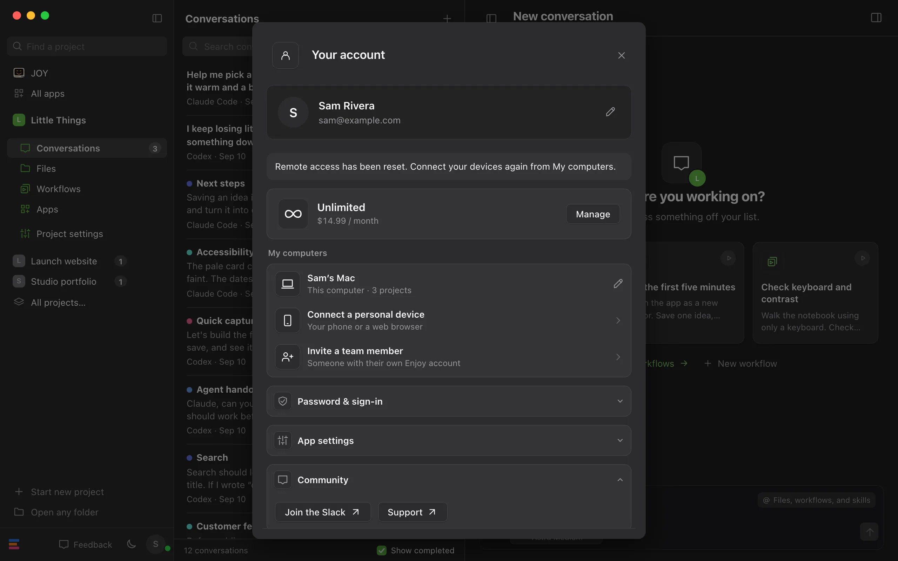Open Invite a team member chevron
The height and width of the screenshot is (561, 898).
(x=618, y=357)
